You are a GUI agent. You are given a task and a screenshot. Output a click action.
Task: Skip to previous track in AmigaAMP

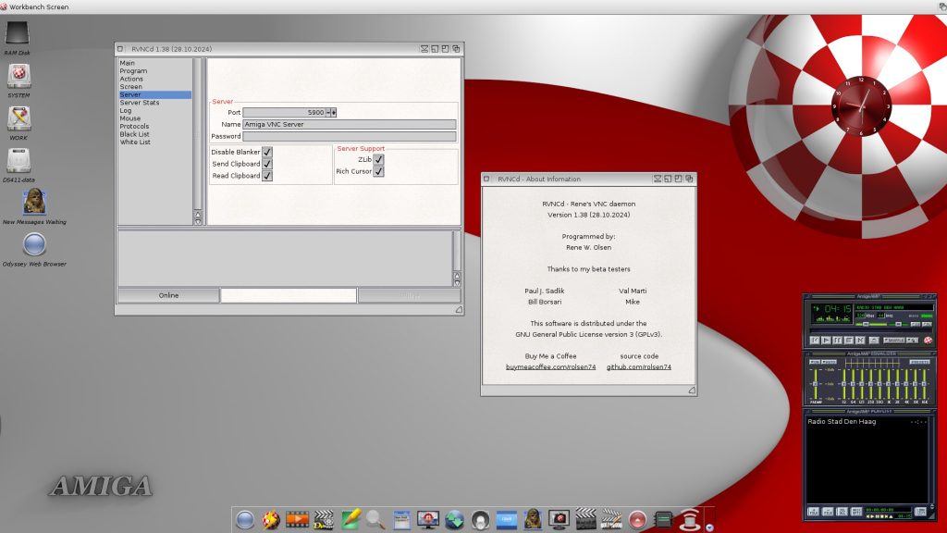pos(815,341)
